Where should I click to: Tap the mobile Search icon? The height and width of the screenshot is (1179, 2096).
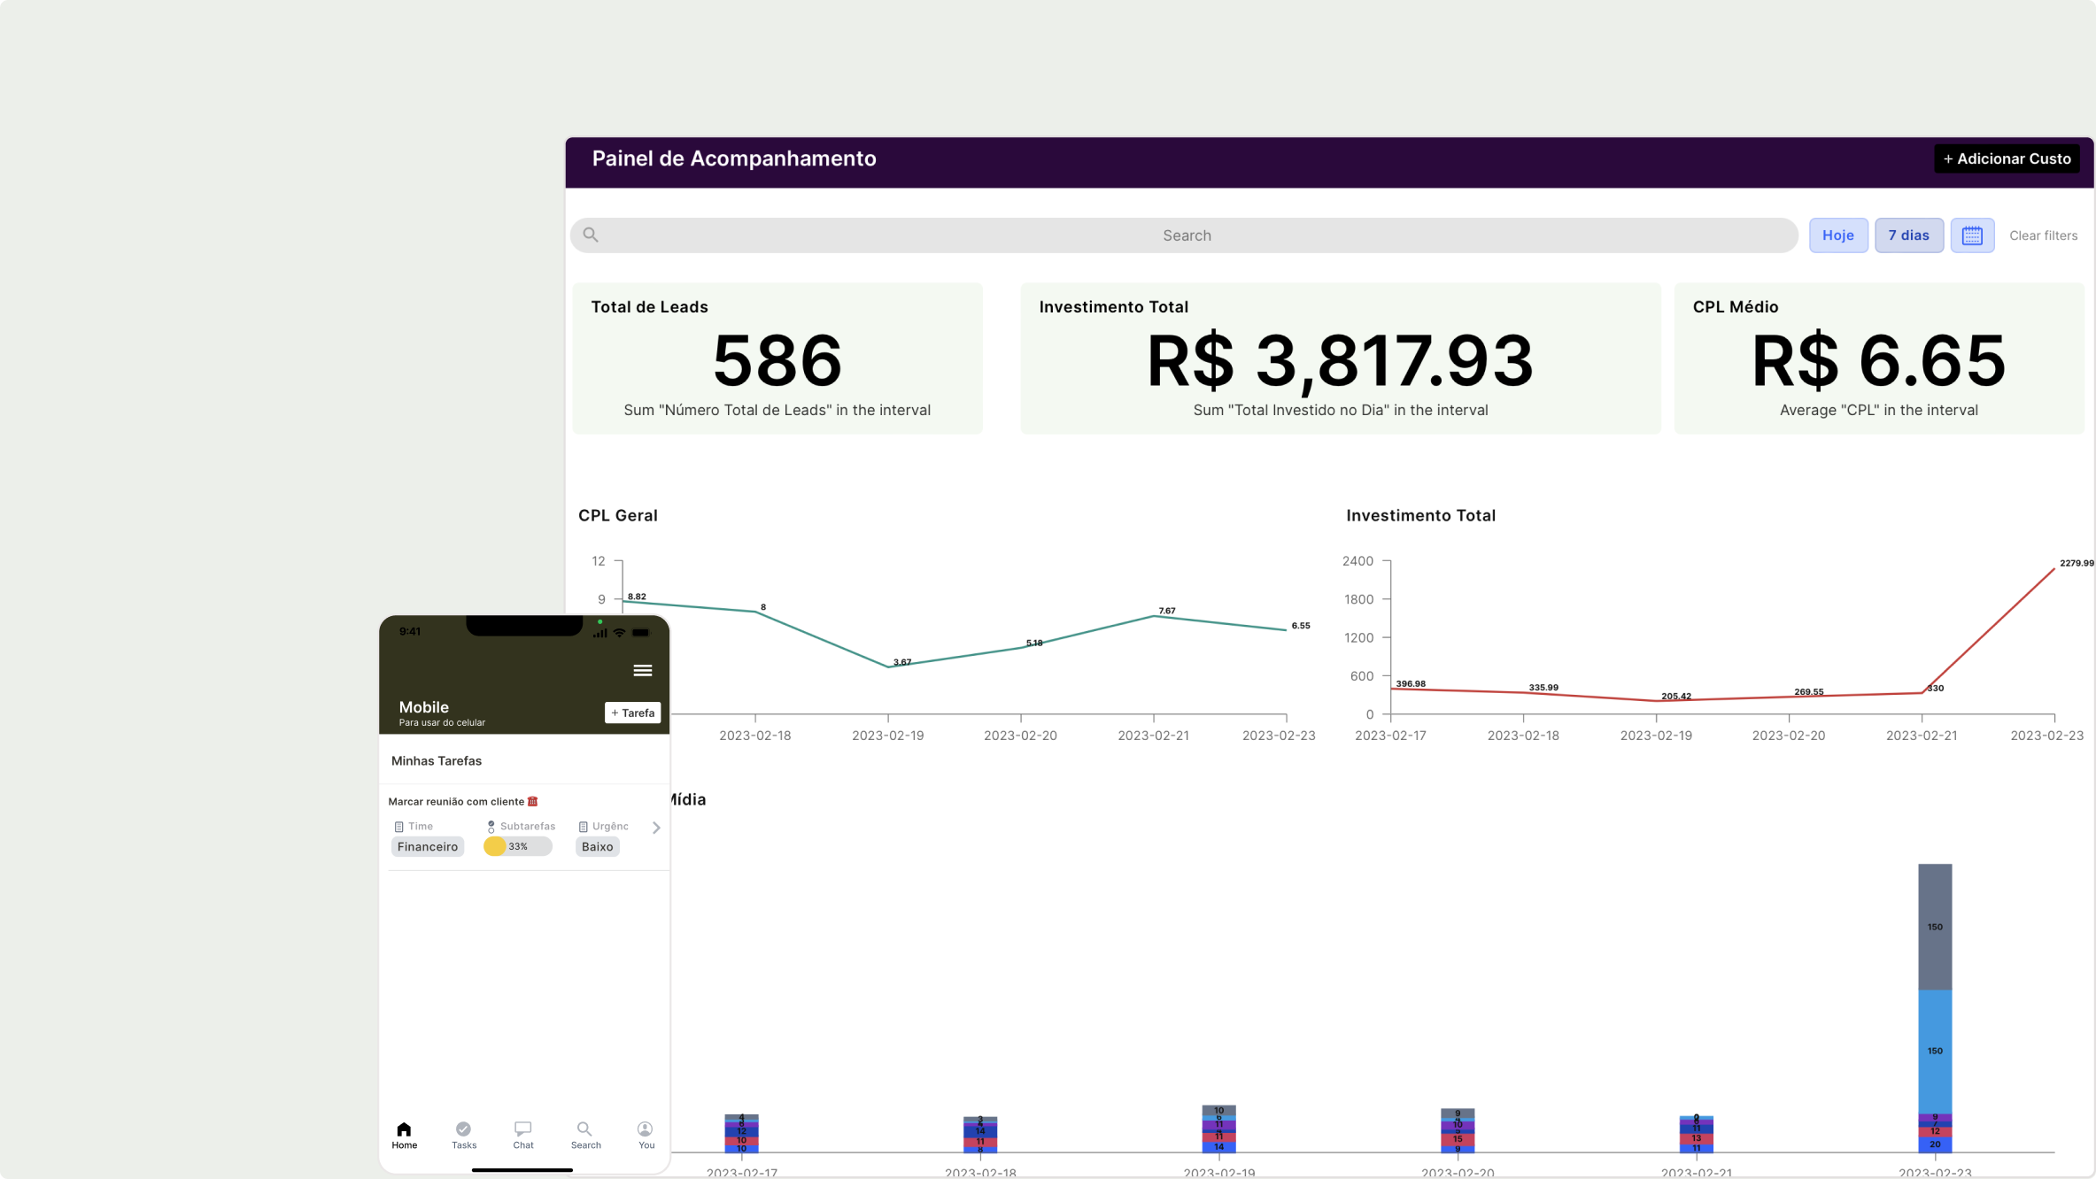pyautogui.click(x=584, y=1129)
